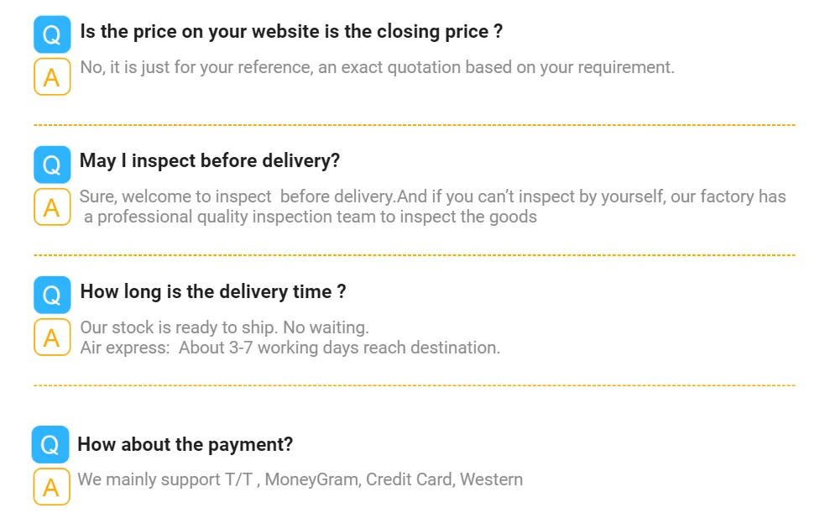Screen dimensions: 825x513
Task: Click the "How about the payment?" heading
Action: pos(185,444)
